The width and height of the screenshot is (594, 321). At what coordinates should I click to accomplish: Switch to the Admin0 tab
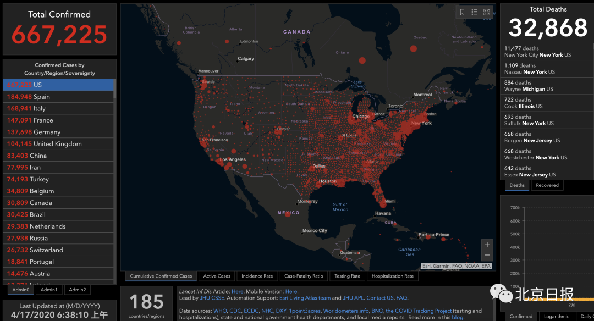(x=21, y=290)
